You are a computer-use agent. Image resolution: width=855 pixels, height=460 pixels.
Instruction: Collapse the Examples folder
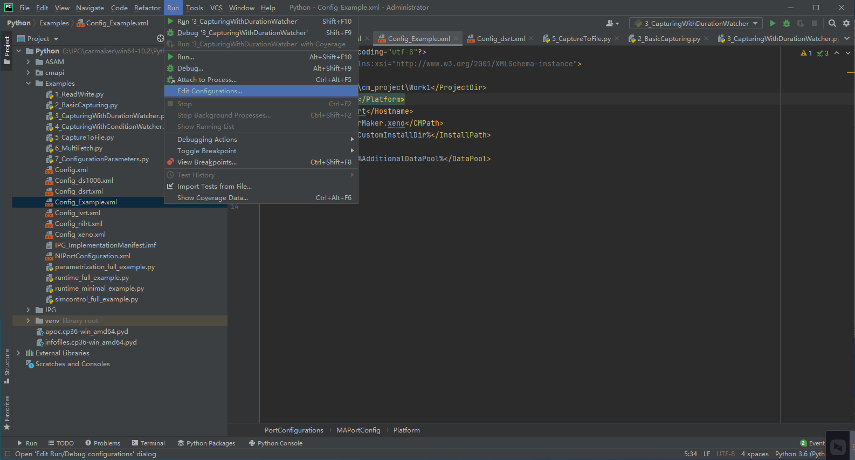(28, 84)
